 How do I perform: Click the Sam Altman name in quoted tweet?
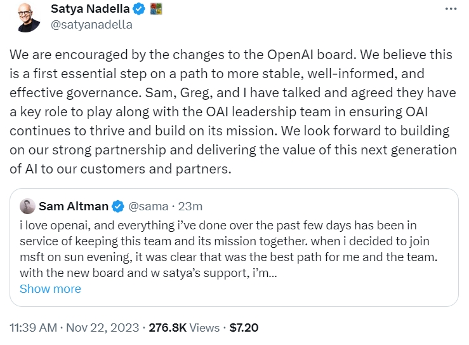(73, 206)
